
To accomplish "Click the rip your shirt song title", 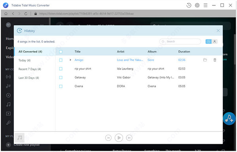I will (x=83, y=69).
